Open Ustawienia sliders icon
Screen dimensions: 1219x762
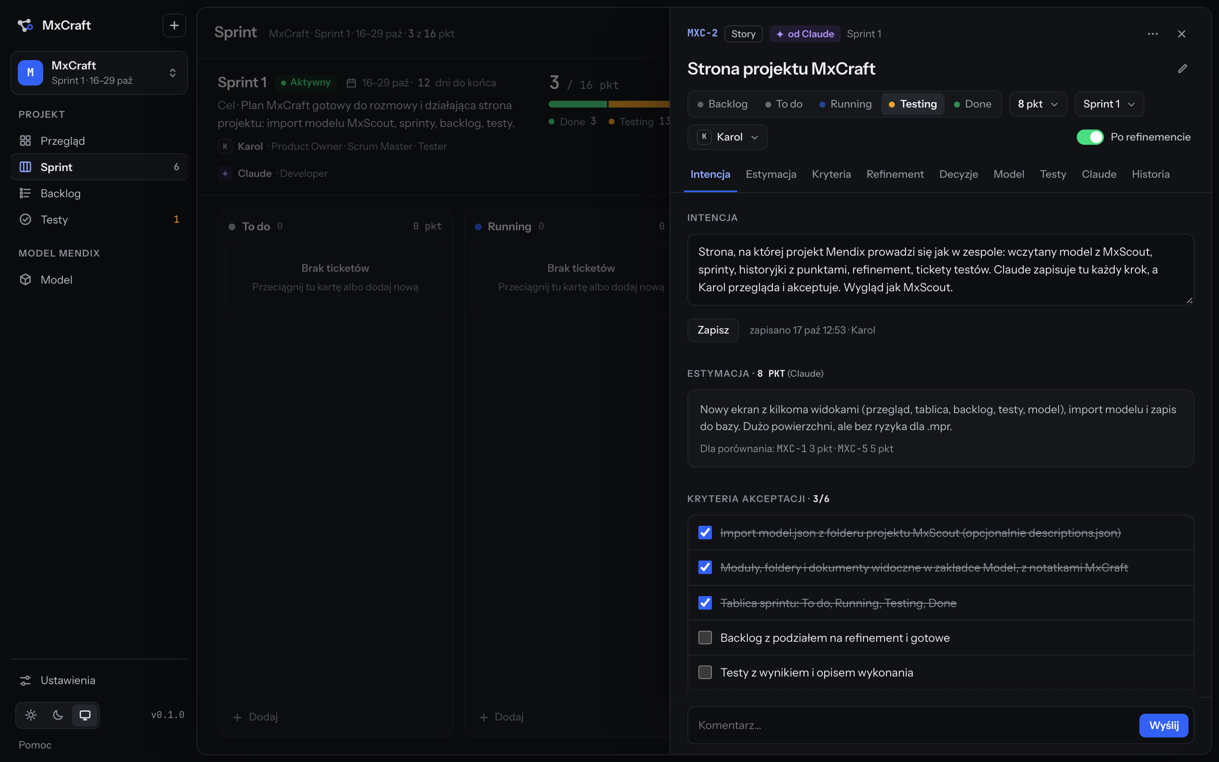click(x=25, y=680)
